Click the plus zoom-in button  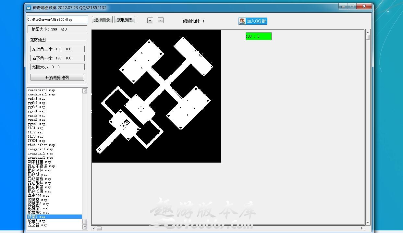tap(150, 20)
